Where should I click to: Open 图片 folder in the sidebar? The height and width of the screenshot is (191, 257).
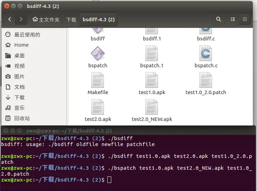tap(35, 76)
